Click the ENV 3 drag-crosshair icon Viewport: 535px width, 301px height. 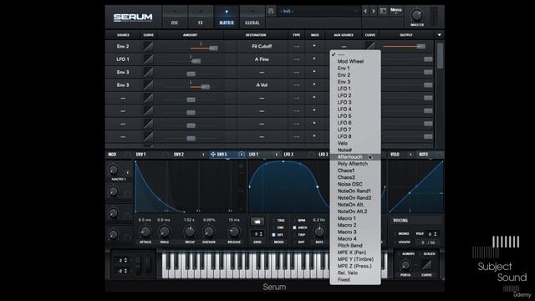[x=213, y=155]
